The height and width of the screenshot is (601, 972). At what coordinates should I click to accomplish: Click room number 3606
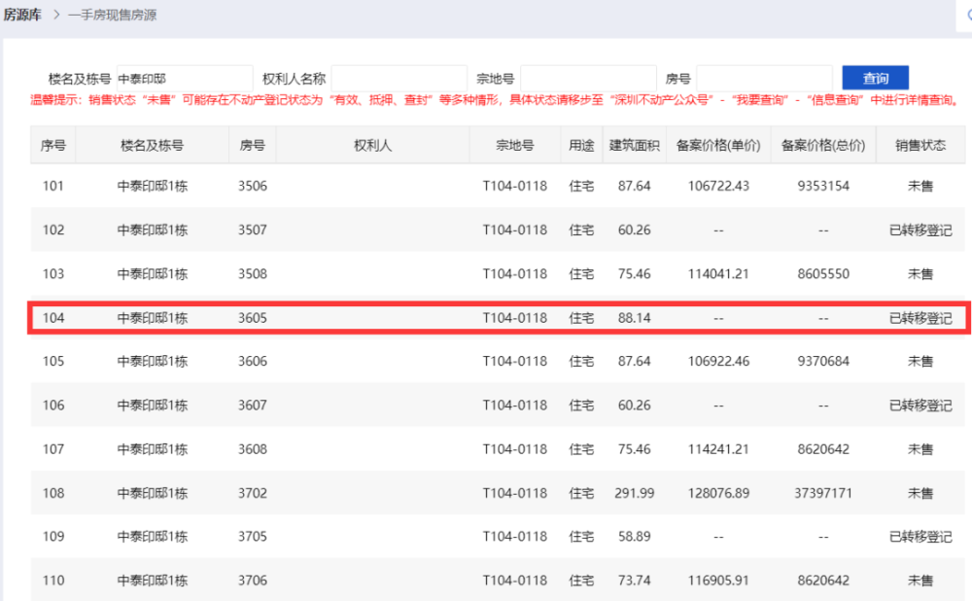tap(253, 361)
